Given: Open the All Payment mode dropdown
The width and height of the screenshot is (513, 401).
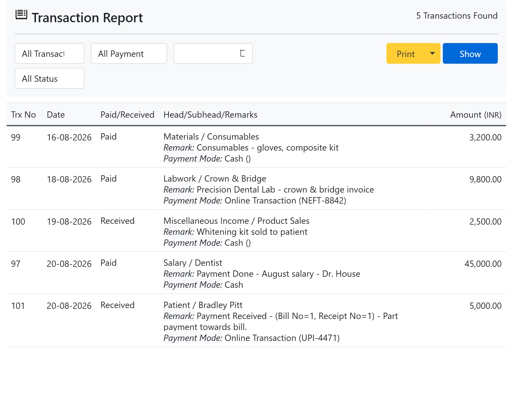Looking at the screenshot, I should (129, 53).
